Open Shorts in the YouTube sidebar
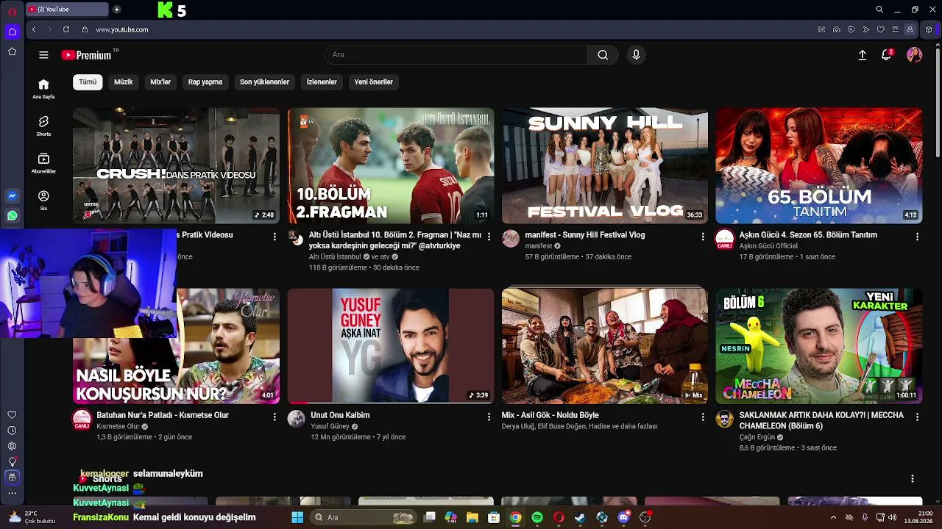The height and width of the screenshot is (529, 942). (x=43, y=126)
